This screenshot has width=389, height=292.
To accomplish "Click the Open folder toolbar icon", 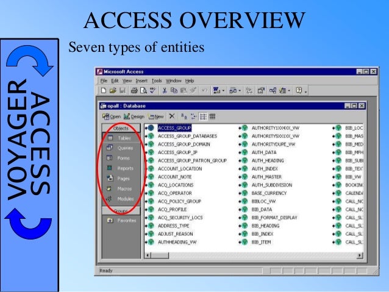I will (113, 91).
